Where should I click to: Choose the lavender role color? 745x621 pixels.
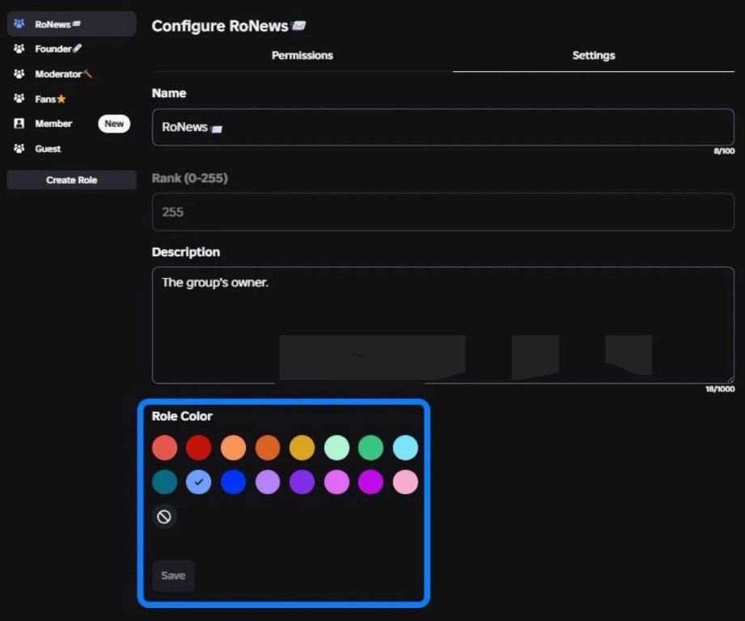click(268, 482)
